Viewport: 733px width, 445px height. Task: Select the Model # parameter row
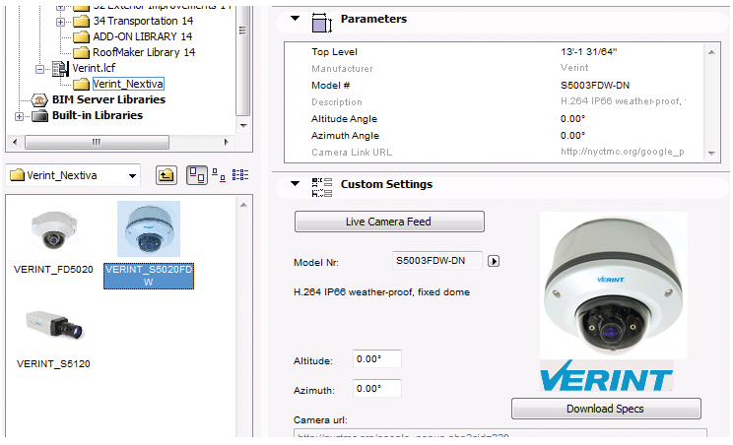pos(496,86)
